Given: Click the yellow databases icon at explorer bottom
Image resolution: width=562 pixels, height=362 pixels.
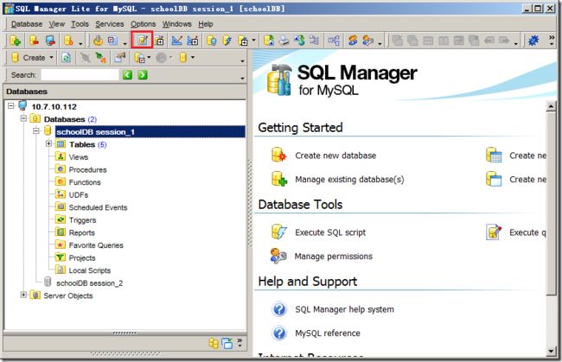Looking at the screenshot, I should [x=214, y=343].
